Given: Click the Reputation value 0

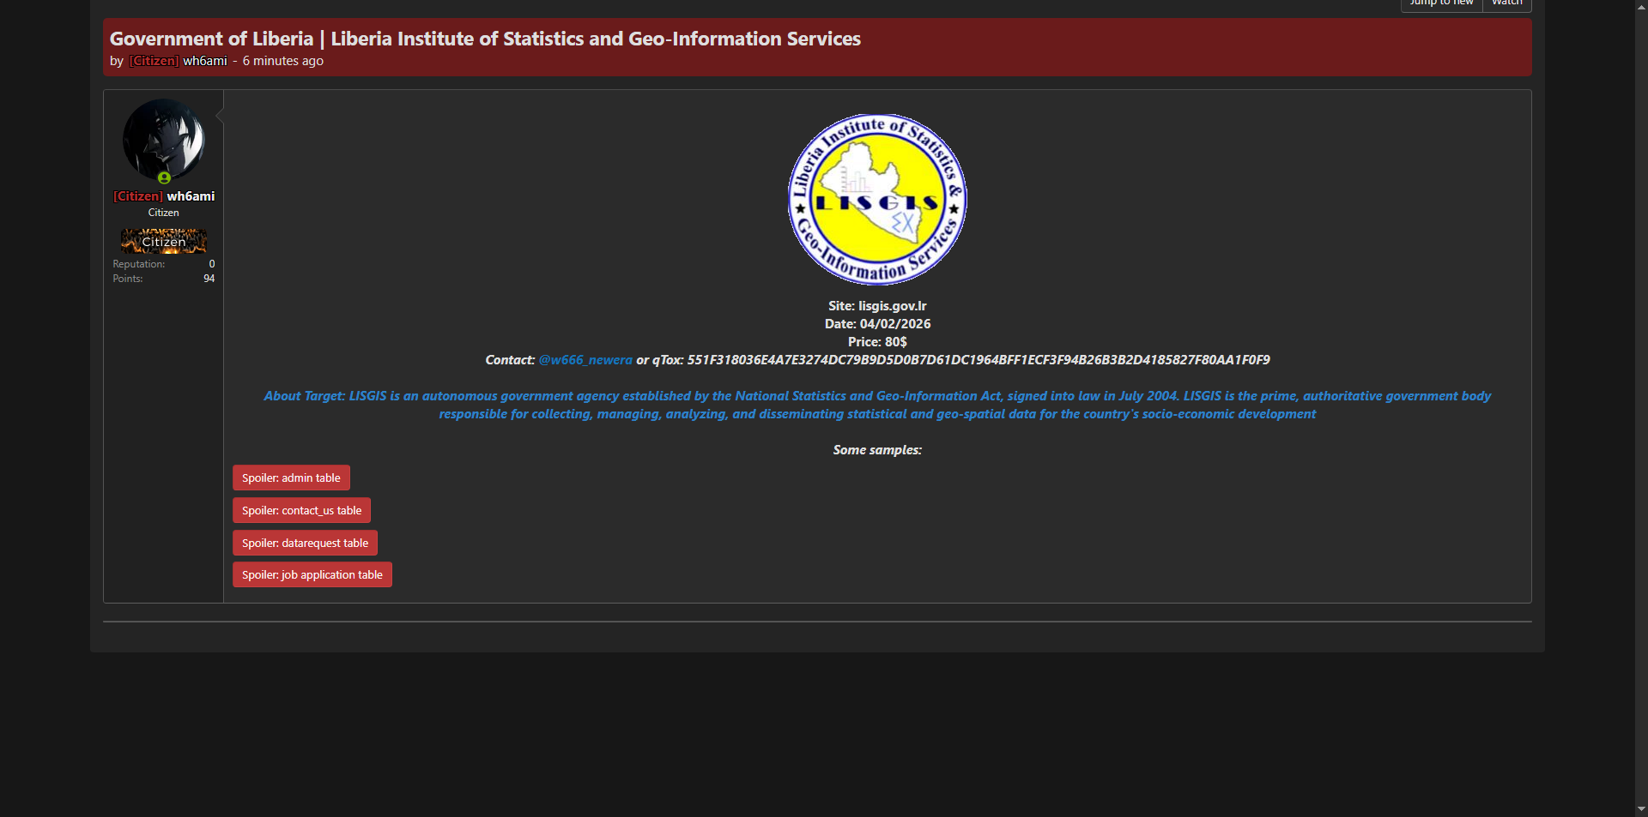Looking at the screenshot, I should coord(212,264).
